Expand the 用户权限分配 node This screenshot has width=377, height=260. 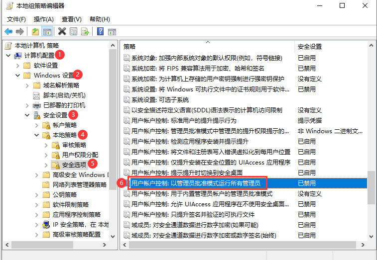point(46,155)
